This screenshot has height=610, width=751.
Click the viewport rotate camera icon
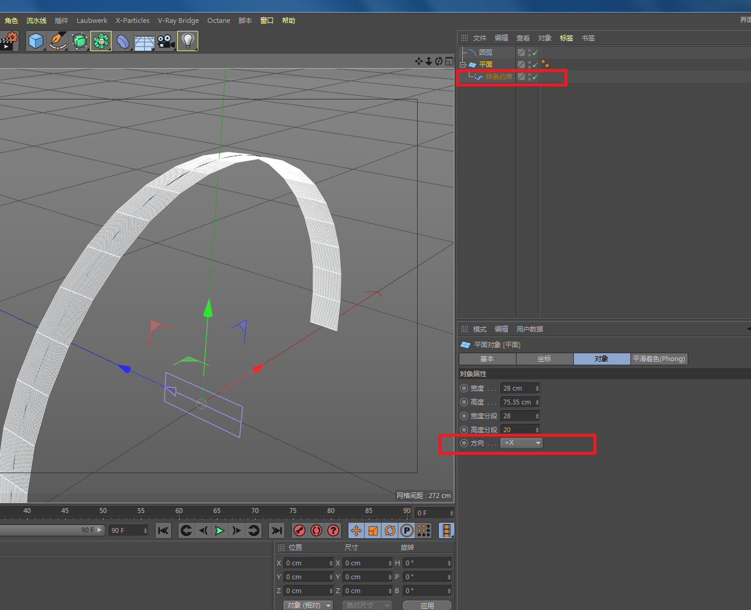coord(439,61)
